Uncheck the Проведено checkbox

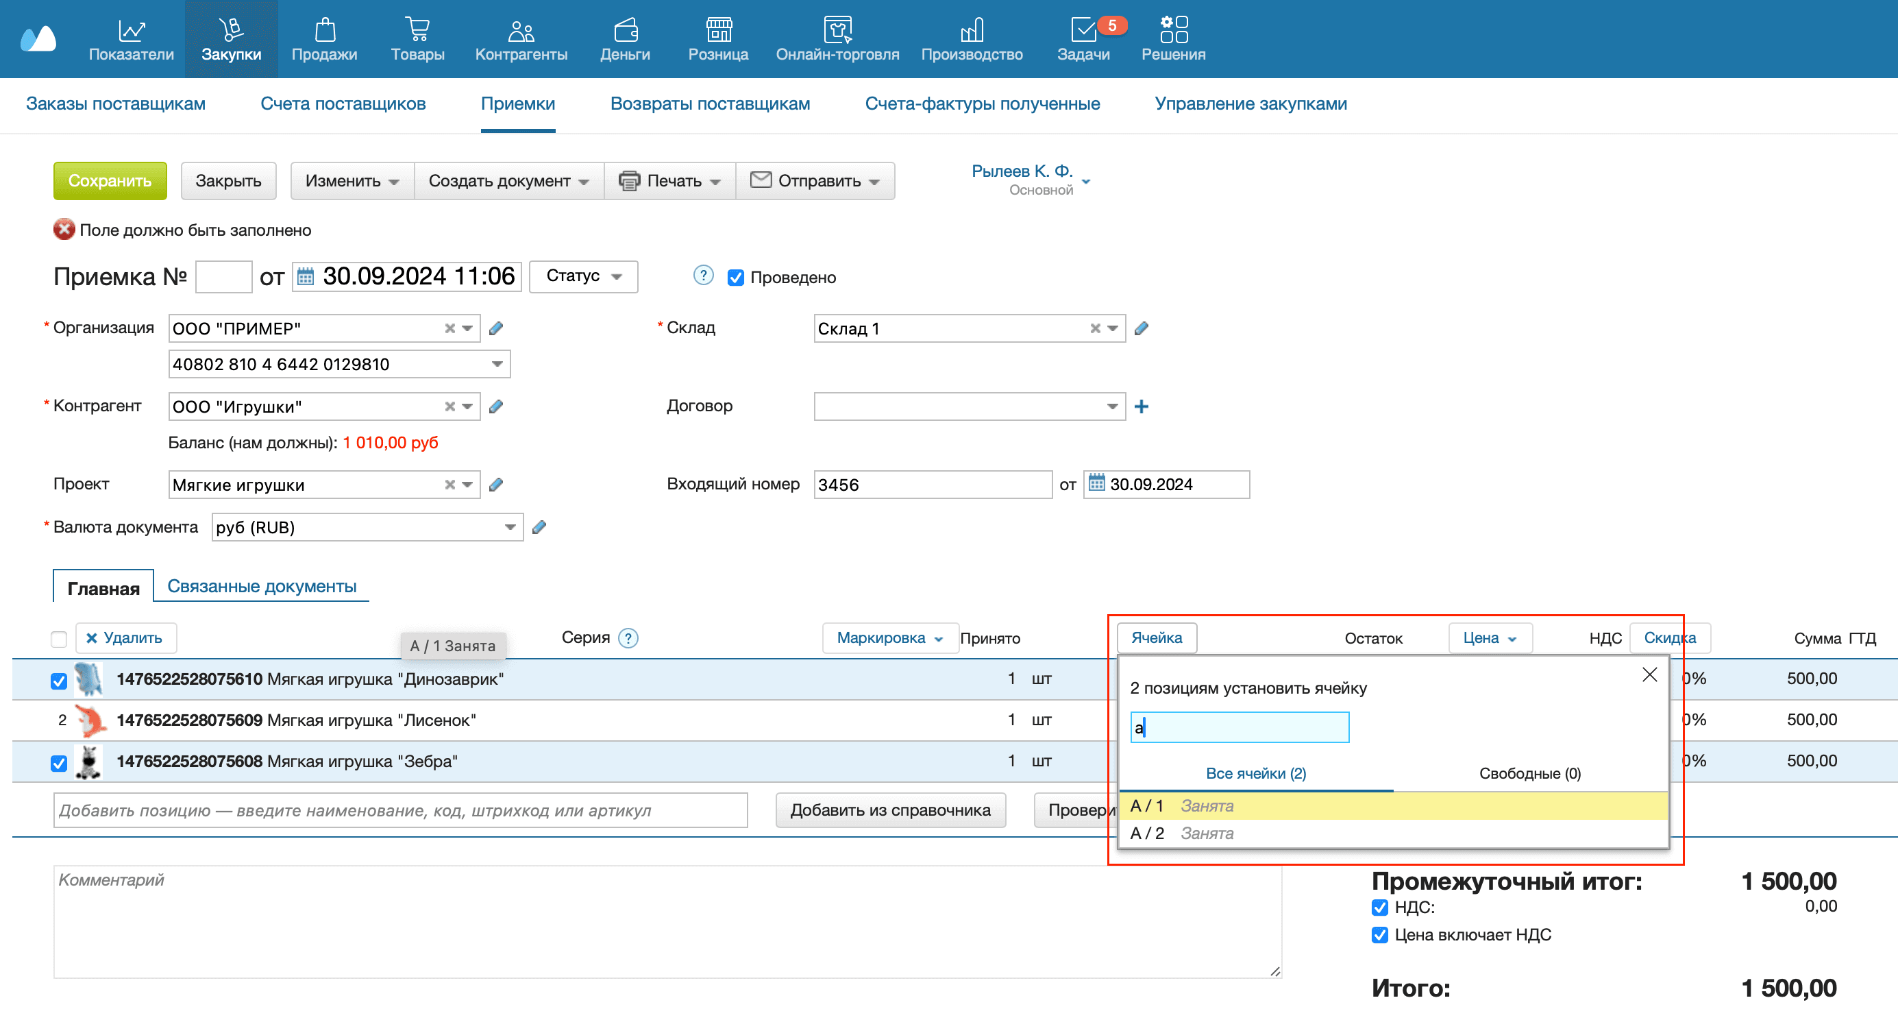click(735, 278)
